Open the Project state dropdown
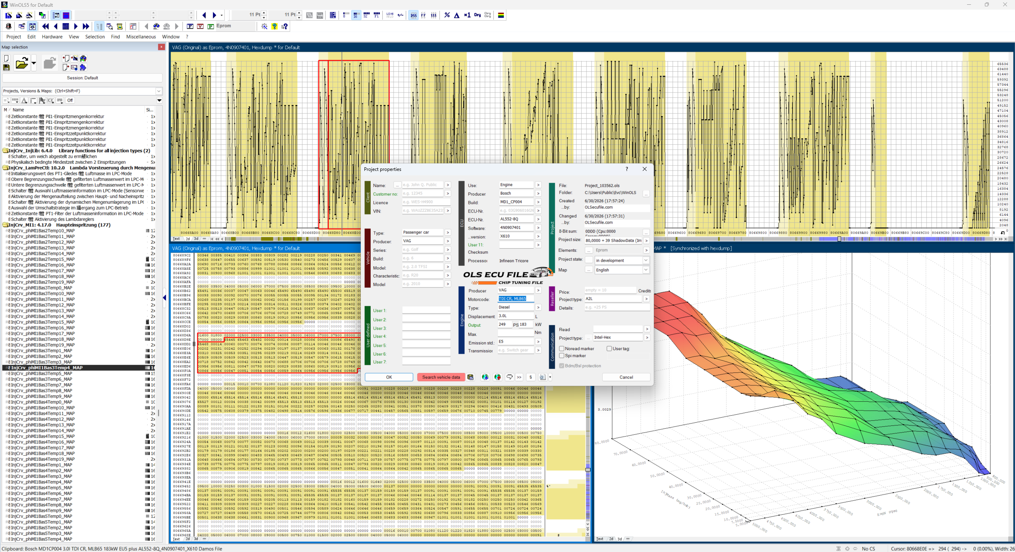This screenshot has width=1015, height=552. coord(646,260)
